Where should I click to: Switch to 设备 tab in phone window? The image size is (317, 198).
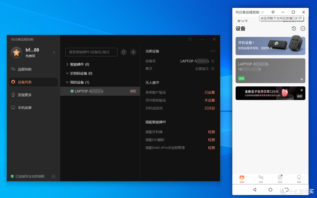tap(242, 179)
